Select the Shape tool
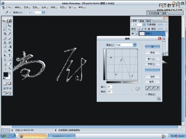The height and width of the screenshot is (139, 186). click(10, 59)
